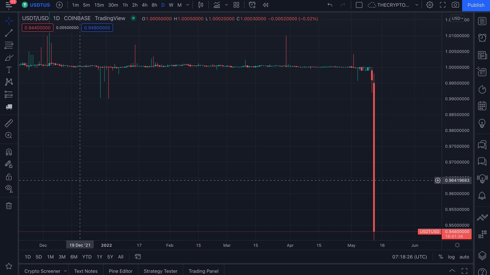This screenshot has width=490, height=275.
Task: Open the Trading Panel tab
Action: (203, 271)
